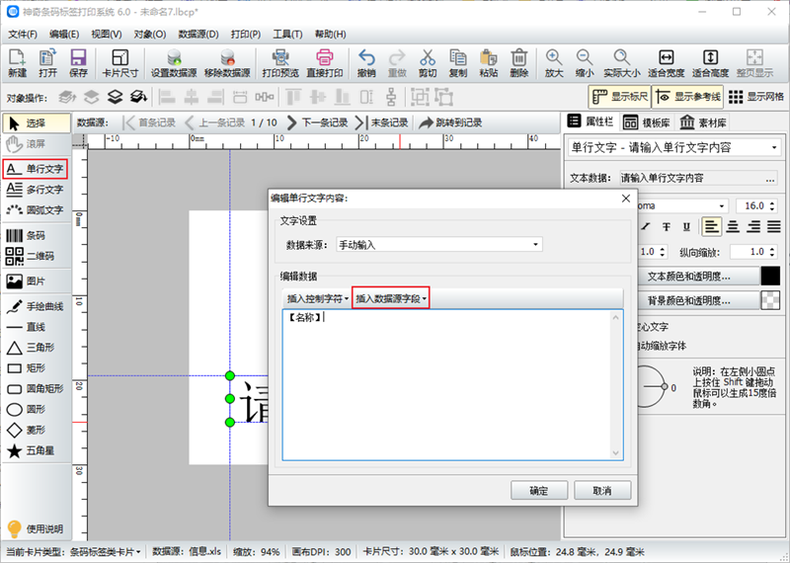The image size is (790, 563).
Task: Click the 确定 button in dialog
Action: (539, 491)
